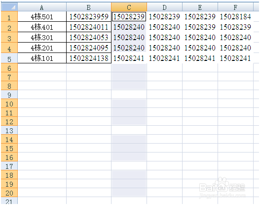
Task: Click cell D3 in column D
Action: coord(164,37)
